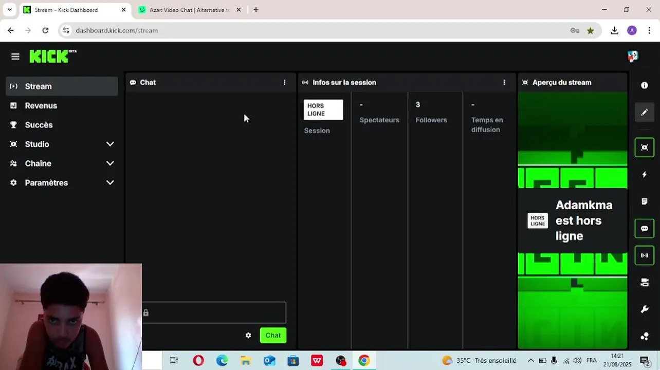Show hidden system tray icons

[531, 360]
